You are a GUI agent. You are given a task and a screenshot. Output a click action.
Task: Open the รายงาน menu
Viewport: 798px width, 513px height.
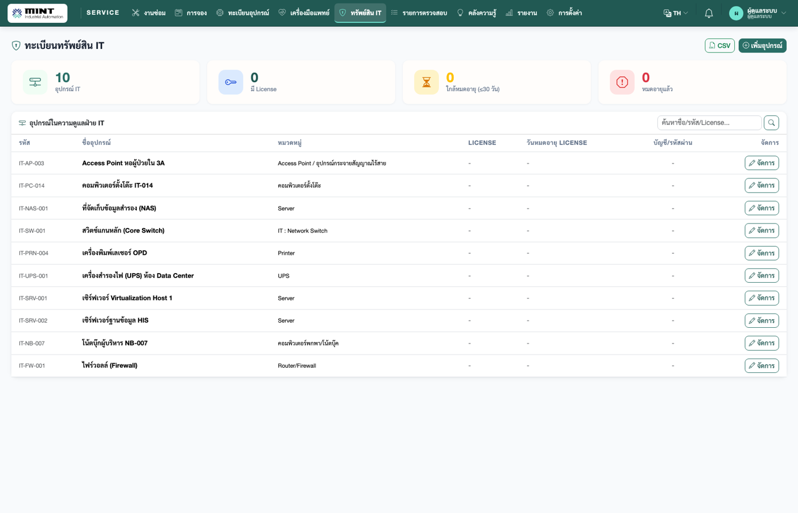pos(522,13)
